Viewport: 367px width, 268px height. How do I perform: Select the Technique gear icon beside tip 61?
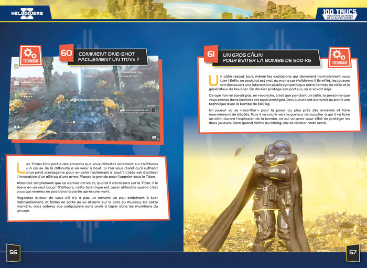340,57
